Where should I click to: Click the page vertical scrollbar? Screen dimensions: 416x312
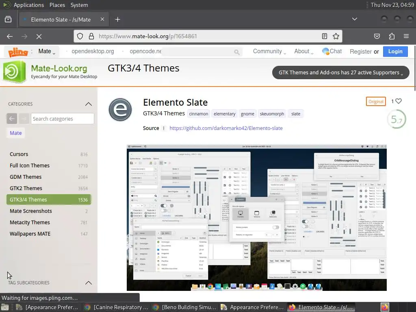[x=415, y=69]
